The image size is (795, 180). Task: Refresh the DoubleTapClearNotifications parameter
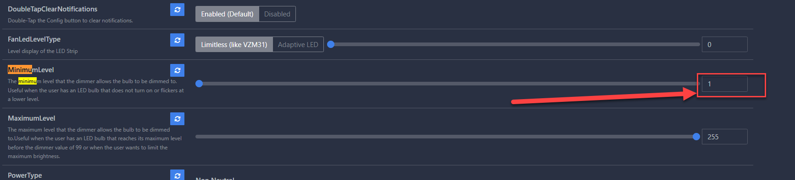point(177,10)
